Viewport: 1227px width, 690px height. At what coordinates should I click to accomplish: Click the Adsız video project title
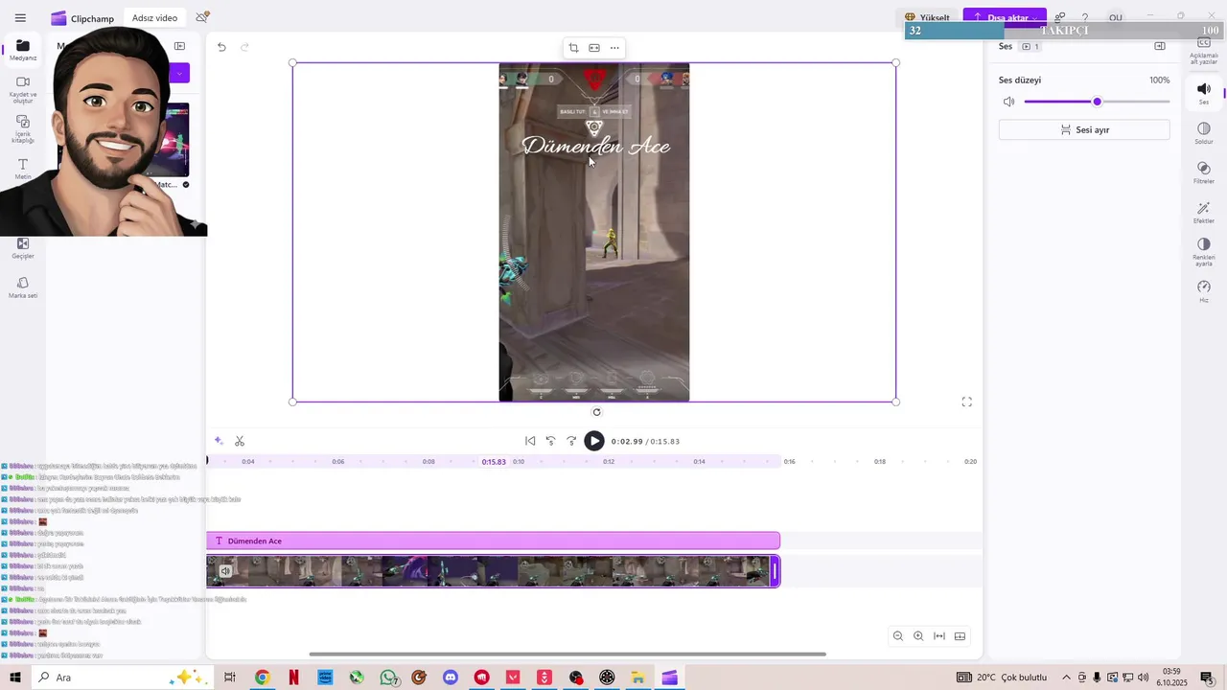point(154,18)
